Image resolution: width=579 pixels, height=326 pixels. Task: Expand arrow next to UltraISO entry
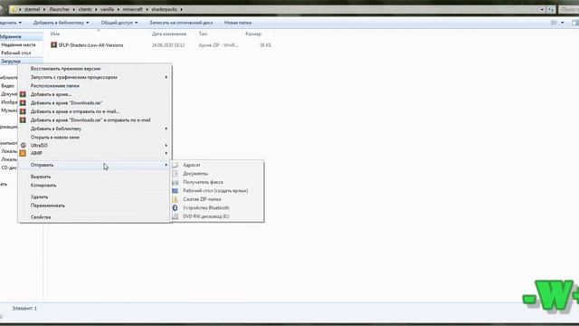pyautogui.click(x=166, y=145)
